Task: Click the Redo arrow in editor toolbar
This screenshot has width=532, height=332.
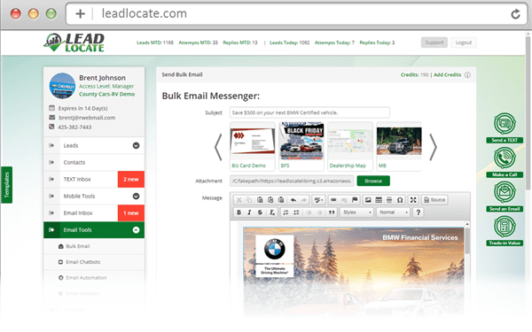Action: [x=304, y=200]
